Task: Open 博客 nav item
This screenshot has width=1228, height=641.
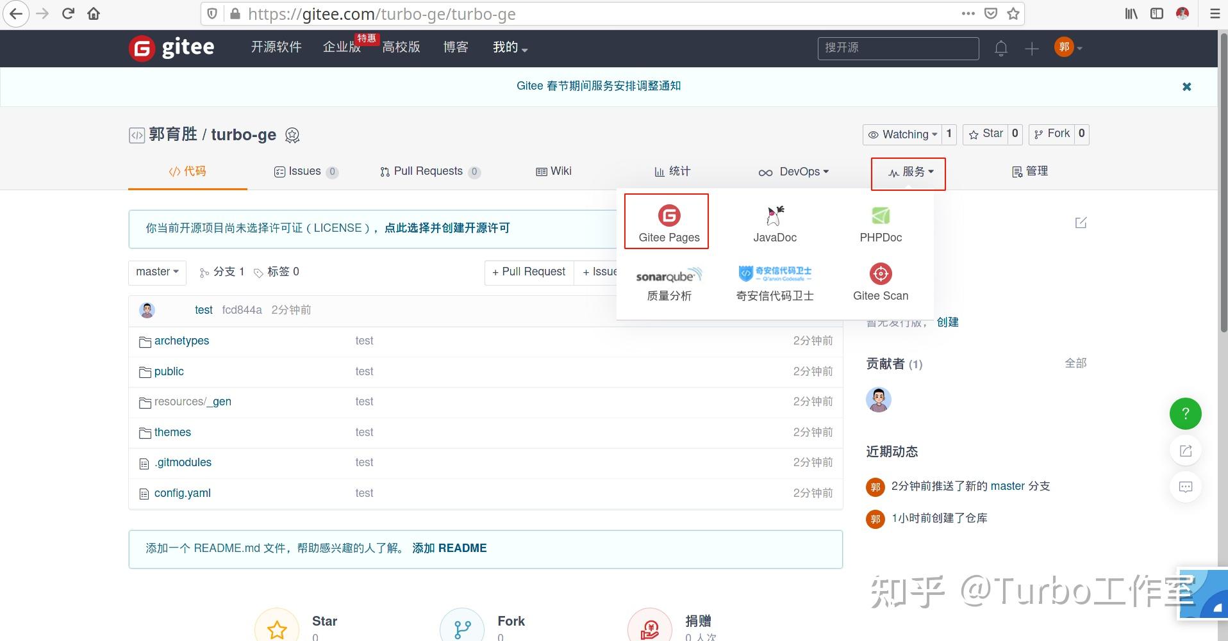Action: pyautogui.click(x=456, y=47)
